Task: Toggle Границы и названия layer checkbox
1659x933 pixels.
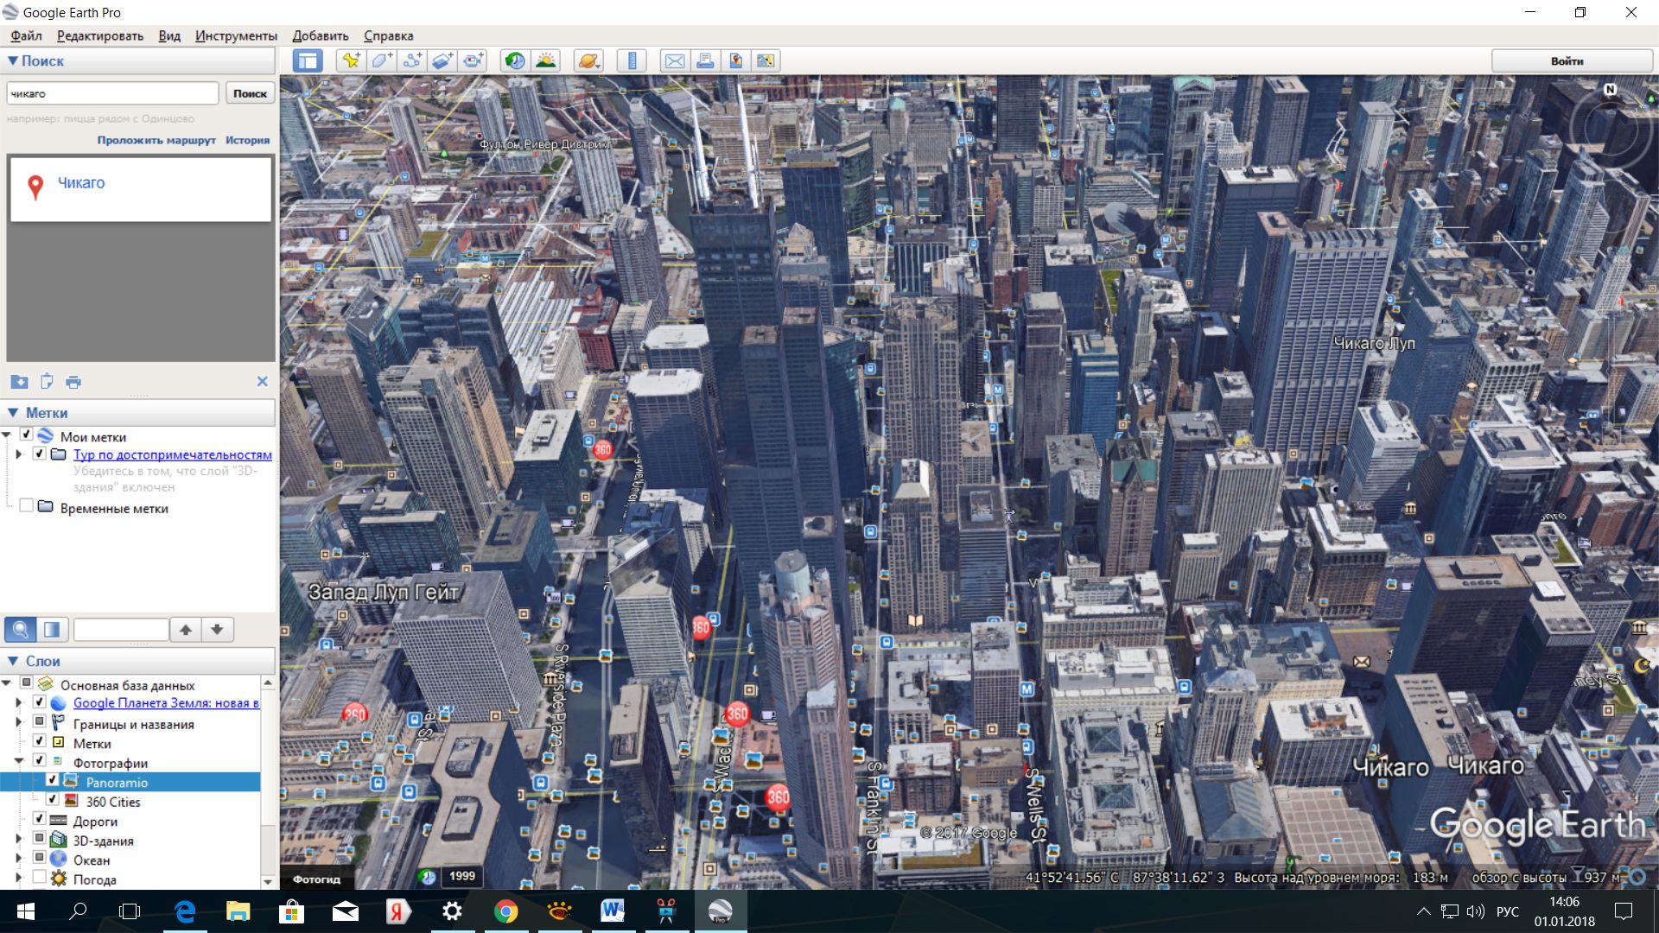Action: click(39, 722)
